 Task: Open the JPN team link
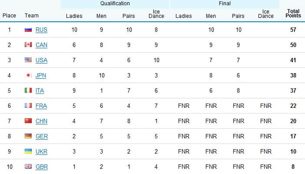[41, 75]
